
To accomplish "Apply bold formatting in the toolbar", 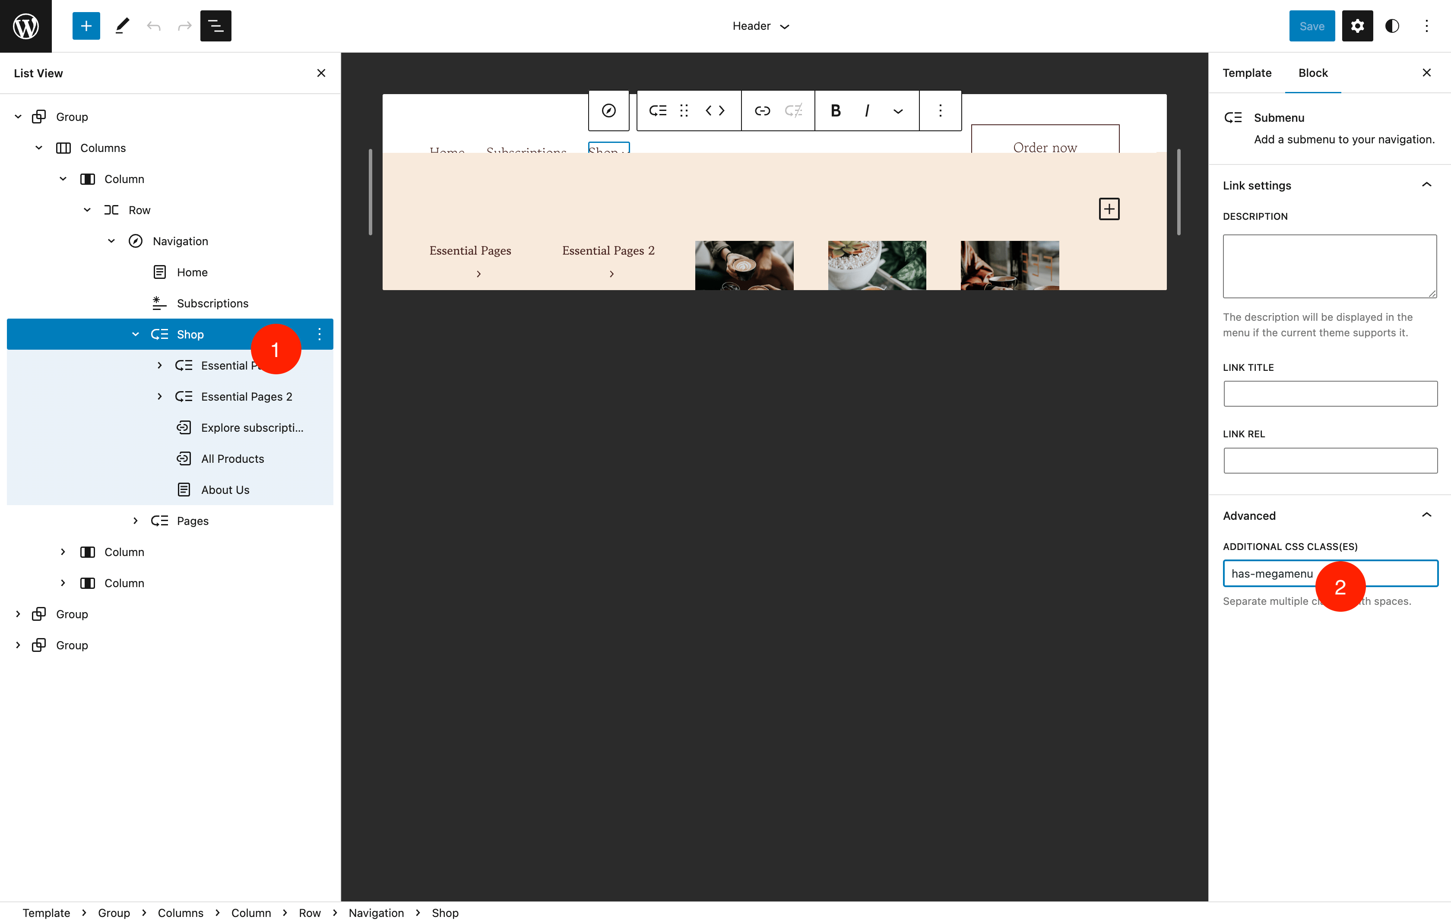I will click(x=836, y=110).
